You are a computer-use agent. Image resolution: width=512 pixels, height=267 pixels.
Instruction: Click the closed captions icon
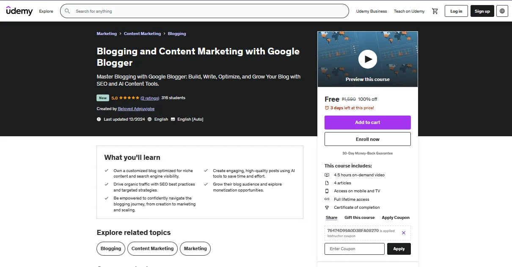(173, 119)
